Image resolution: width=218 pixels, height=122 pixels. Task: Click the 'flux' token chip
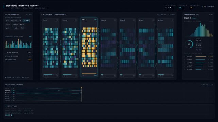pos(23,28)
